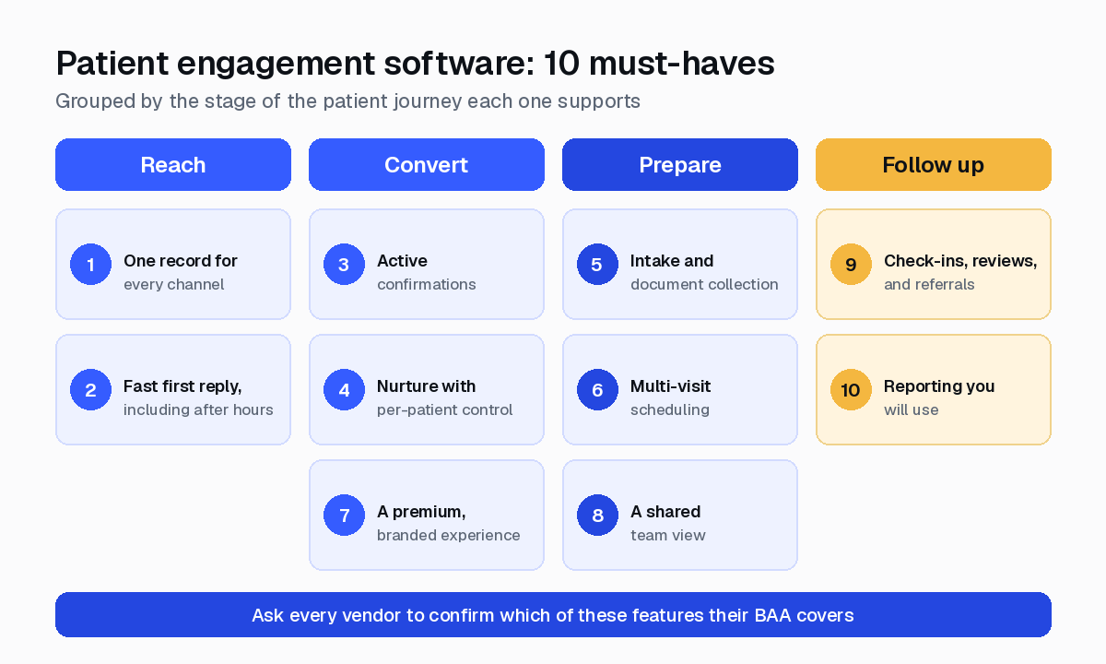Select the number 7 circle badge
The width and height of the screenshot is (1106, 664).
pyautogui.click(x=344, y=516)
